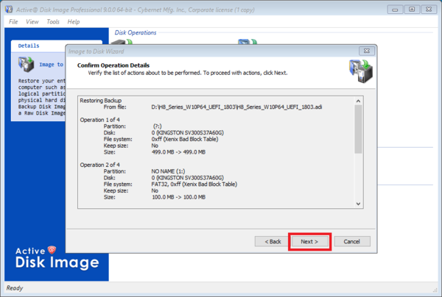
Task: Click the resize grip in status bar
Action: [x=435, y=290]
